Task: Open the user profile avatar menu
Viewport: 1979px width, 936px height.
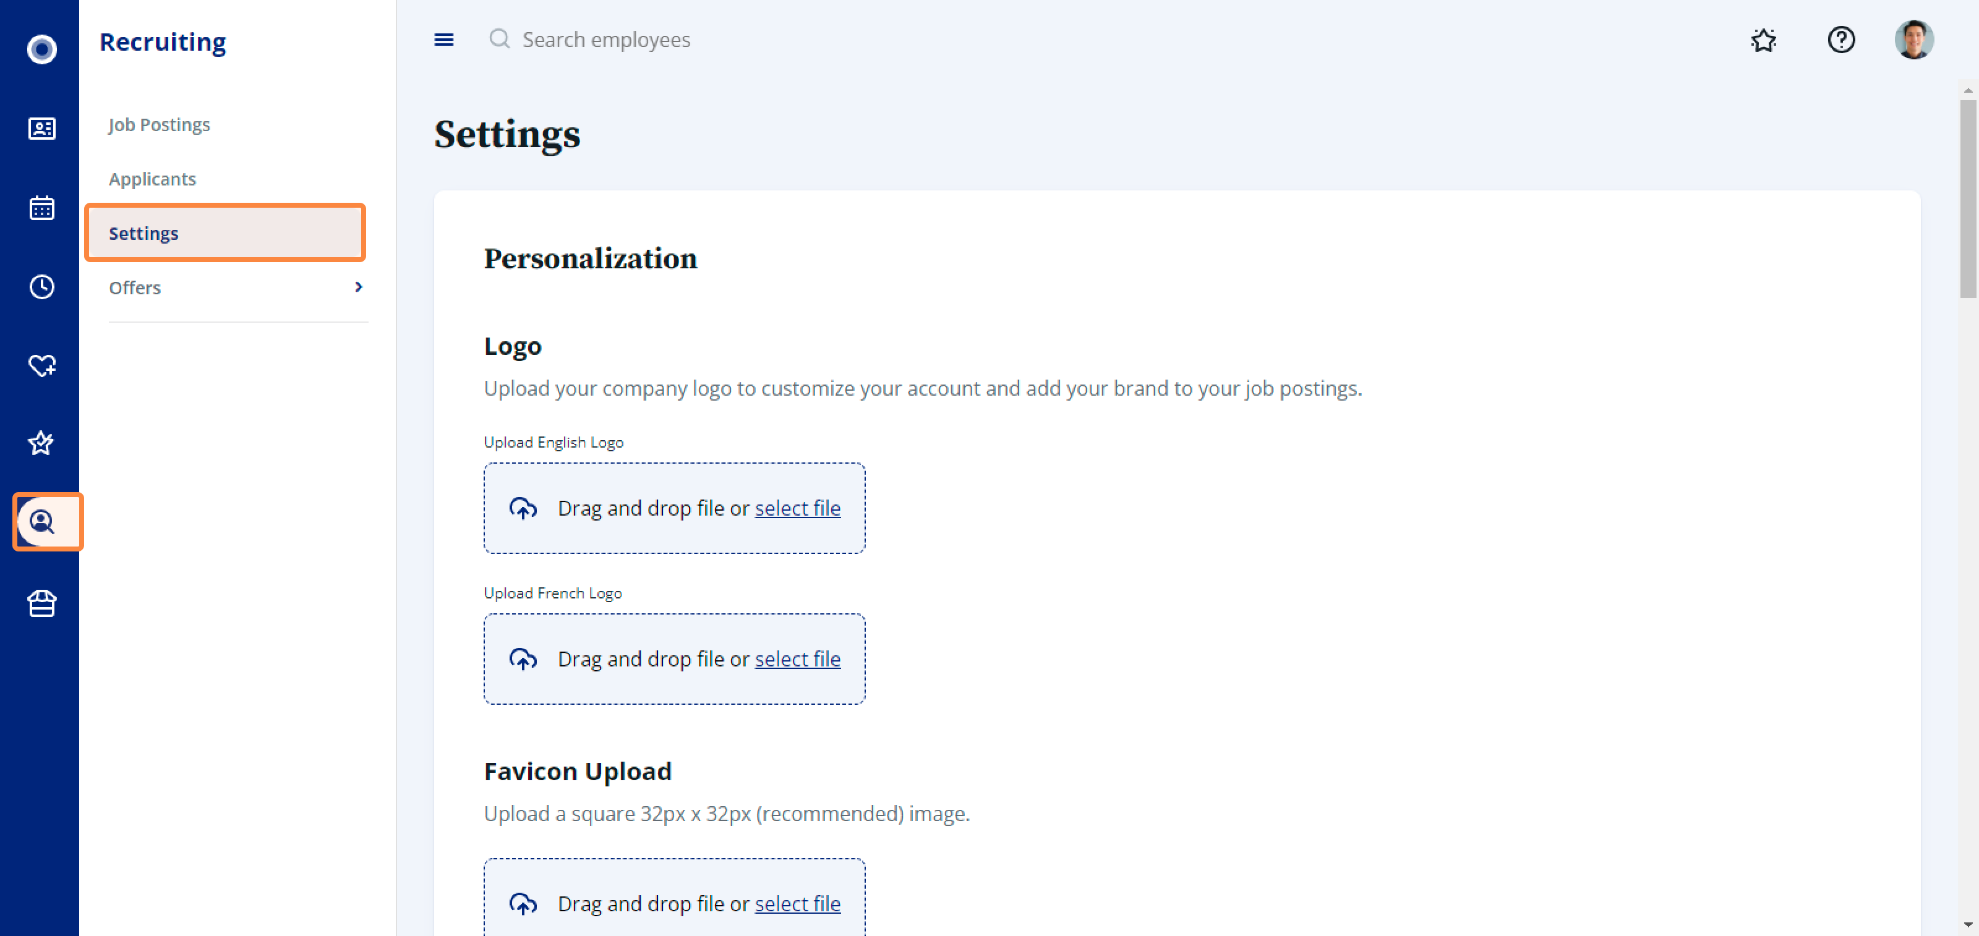Action: pyautogui.click(x=1913, y=40)
